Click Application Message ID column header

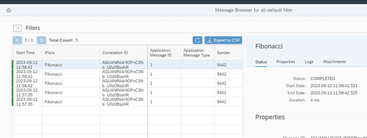pyautogui.click(x=164, y=52)
